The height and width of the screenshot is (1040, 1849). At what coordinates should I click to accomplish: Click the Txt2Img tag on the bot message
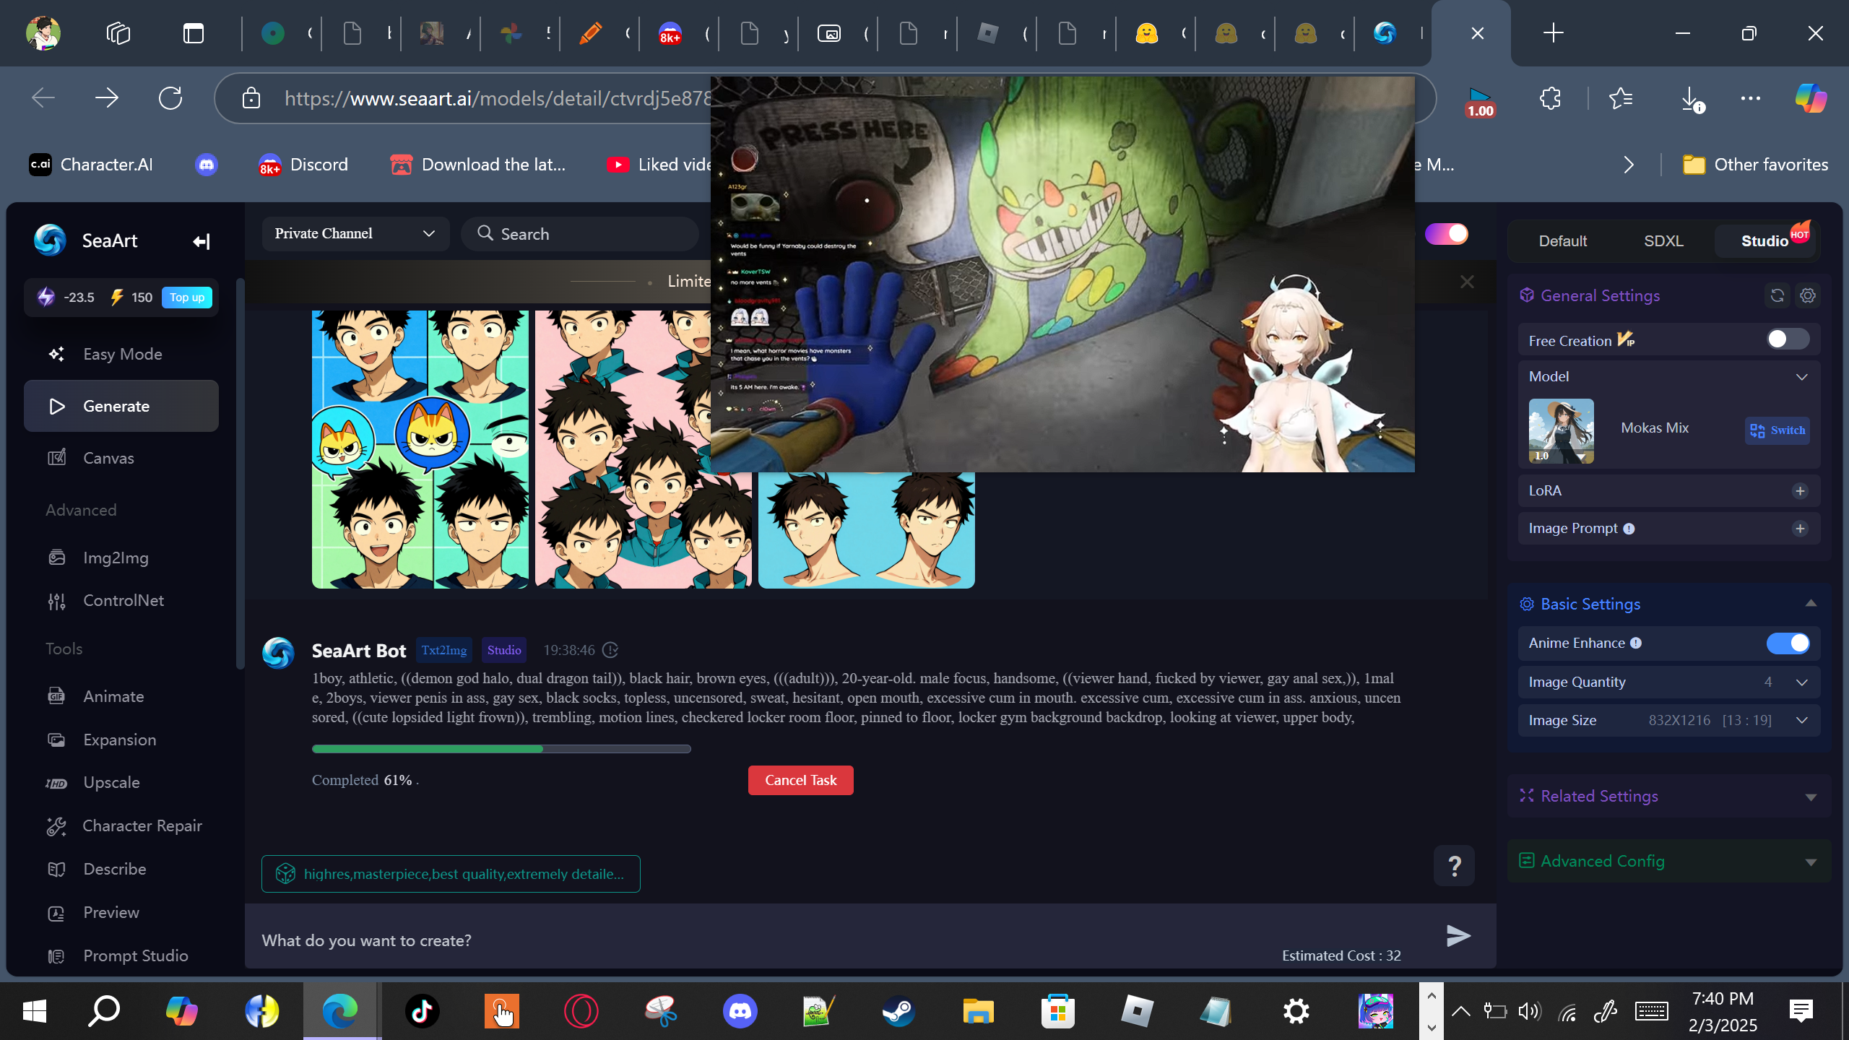point(443,650)
